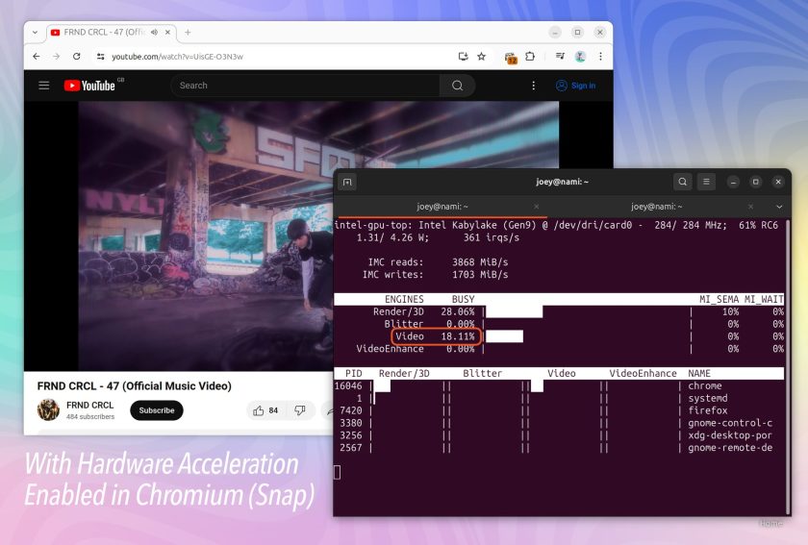
Task: Click the terminal scrollbar
Action: [788, 366]
